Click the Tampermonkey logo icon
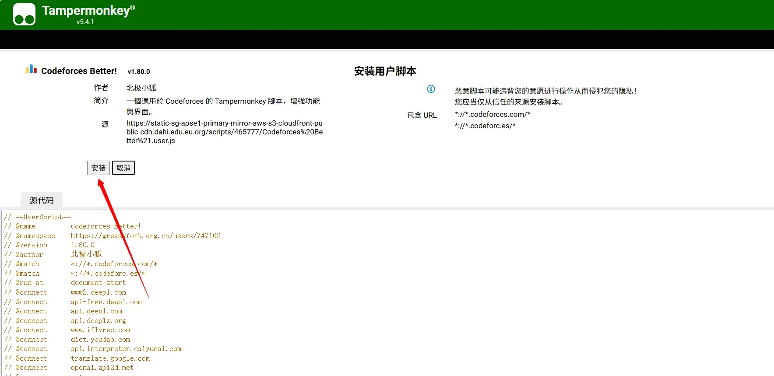Screen dimensions: 774x376 [x=24, y=14]
